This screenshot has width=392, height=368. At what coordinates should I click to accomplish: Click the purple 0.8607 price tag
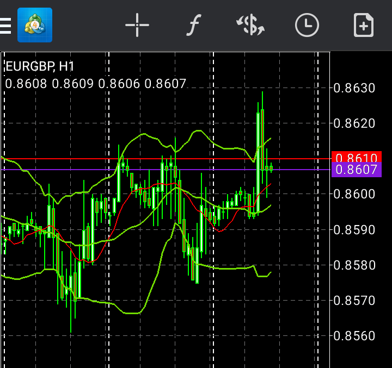356,170
